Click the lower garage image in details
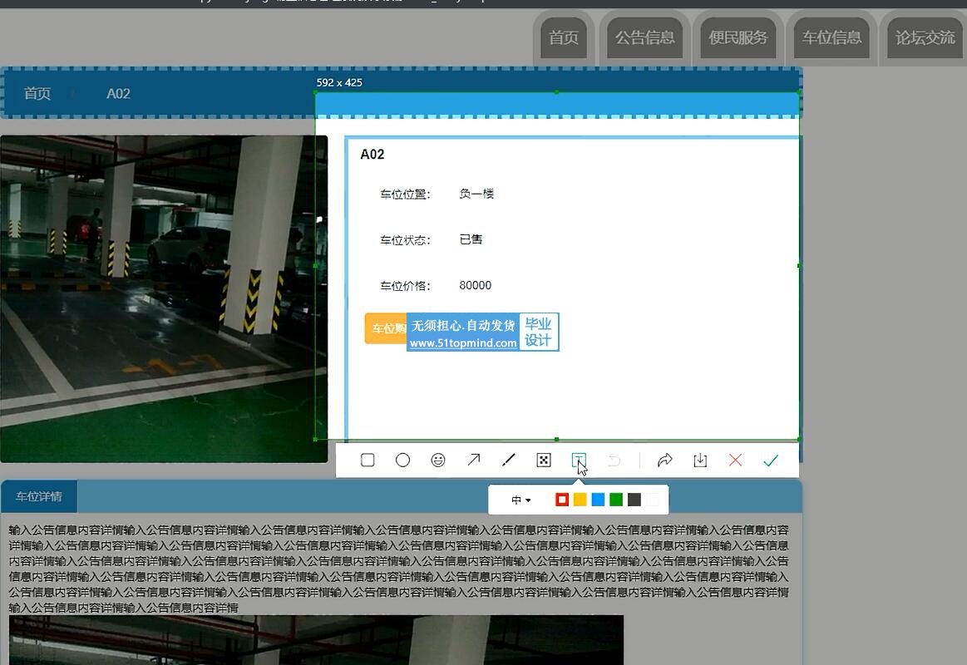Image resolution: width=967 pixels, height=665 pixels. [316, 640]
